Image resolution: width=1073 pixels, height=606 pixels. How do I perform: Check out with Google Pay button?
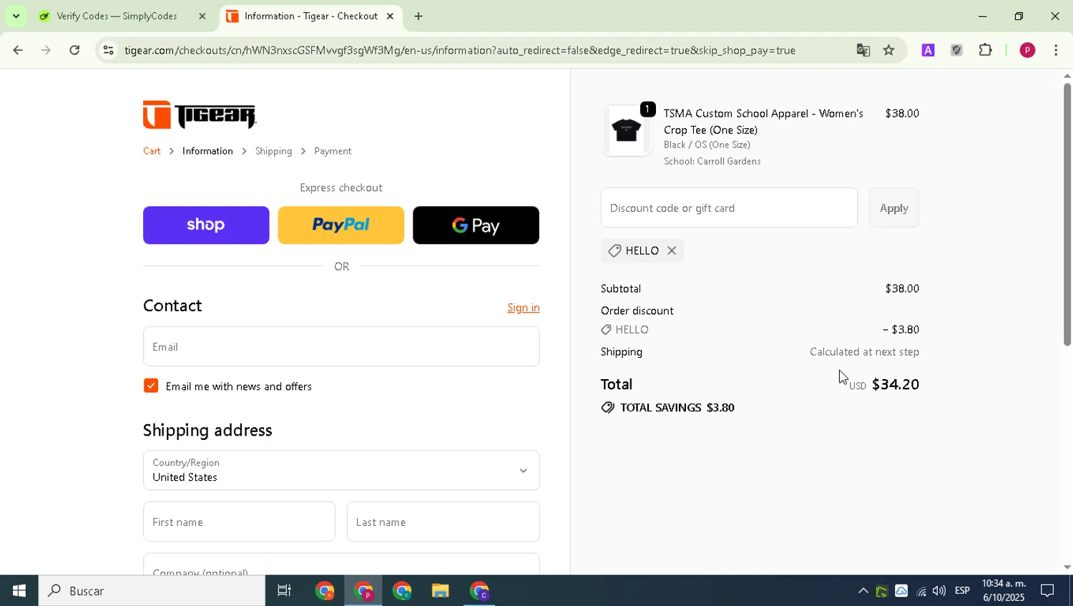[476, 225]
